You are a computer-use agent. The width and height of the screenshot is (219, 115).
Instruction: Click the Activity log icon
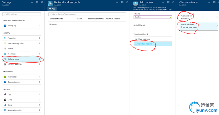click(5, 26)
